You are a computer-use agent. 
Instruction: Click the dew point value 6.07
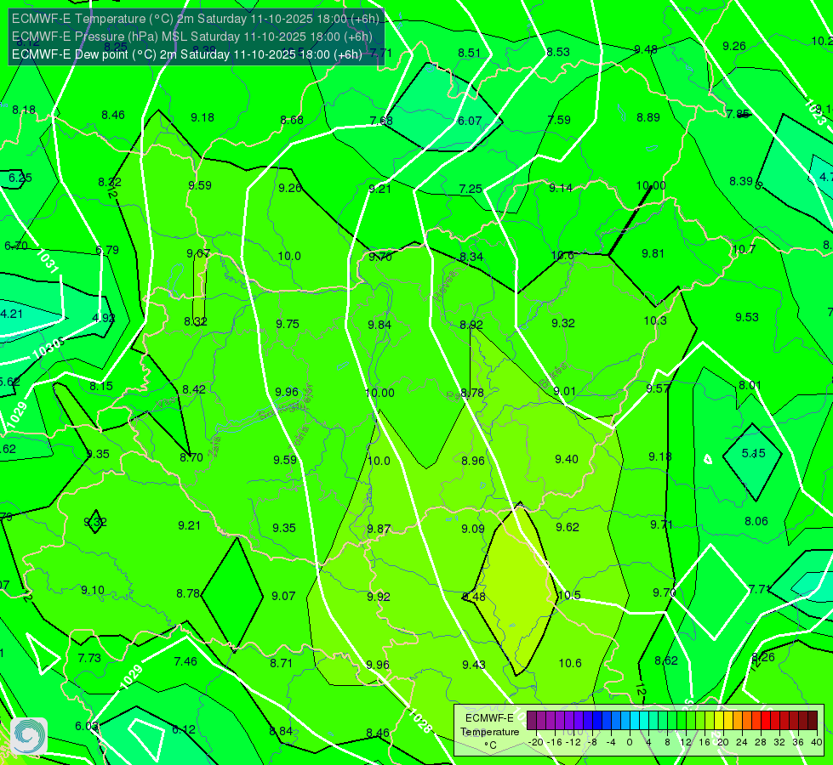point(470,121)
